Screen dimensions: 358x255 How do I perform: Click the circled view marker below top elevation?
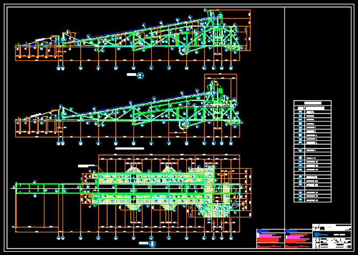click(x=141, y=76)
